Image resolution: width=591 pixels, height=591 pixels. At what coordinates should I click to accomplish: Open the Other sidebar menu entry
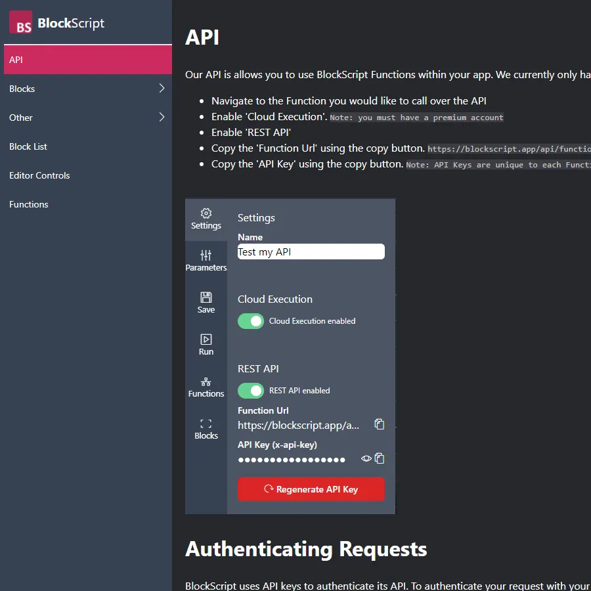point(88,118)
